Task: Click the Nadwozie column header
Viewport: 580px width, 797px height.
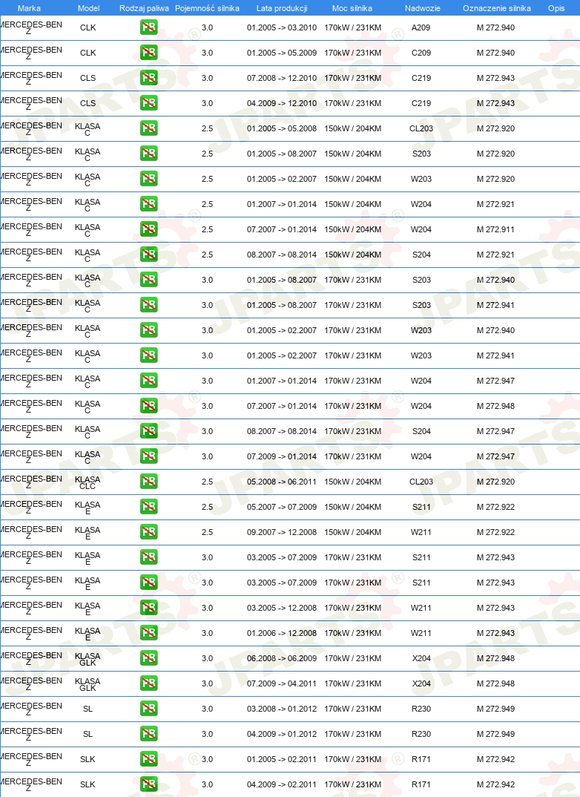Action: click(423, 8)
